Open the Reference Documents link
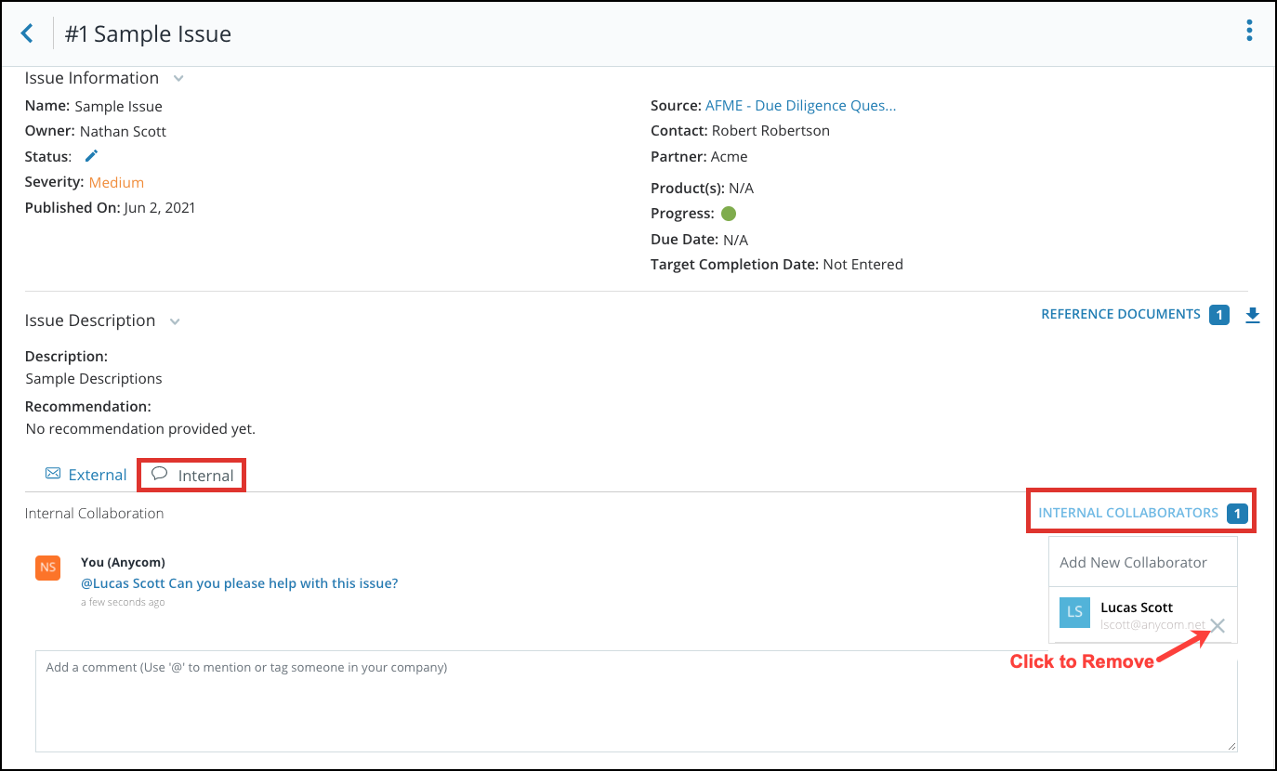The width and height of the screenshot is (1277, 771). click(1121, 314)
